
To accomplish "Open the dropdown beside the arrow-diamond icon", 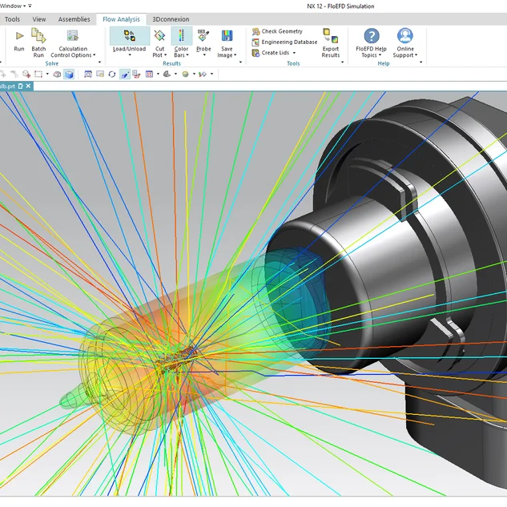I will 211,74.
